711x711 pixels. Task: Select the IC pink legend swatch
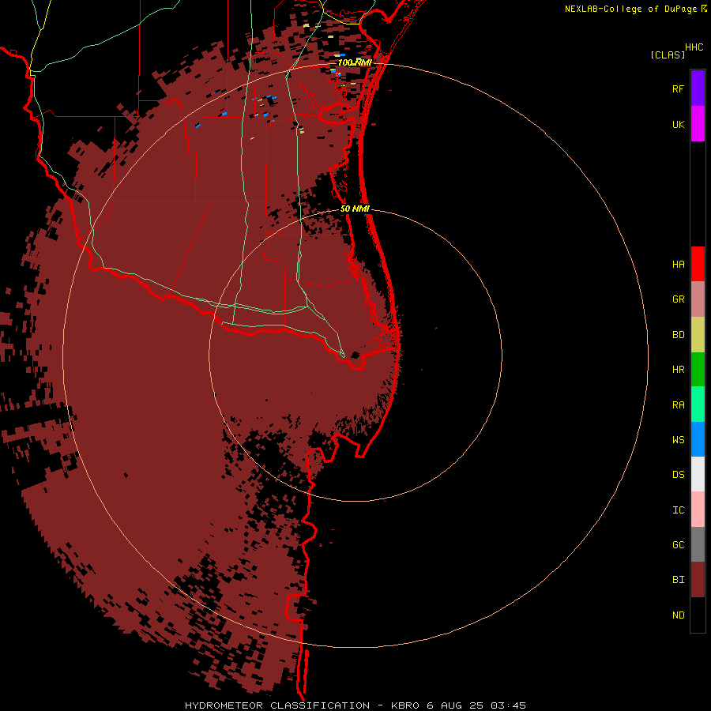[698, 510]
